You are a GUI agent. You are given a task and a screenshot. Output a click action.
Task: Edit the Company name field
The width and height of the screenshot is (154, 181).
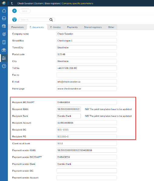click(x=87, y=34)
